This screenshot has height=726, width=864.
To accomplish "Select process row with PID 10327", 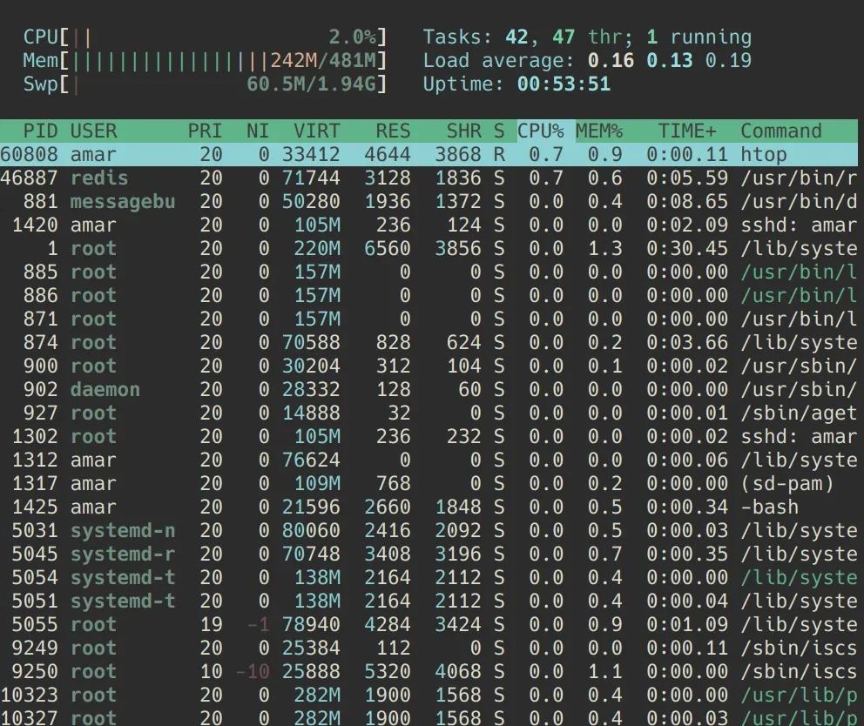I will click(429, 717).
